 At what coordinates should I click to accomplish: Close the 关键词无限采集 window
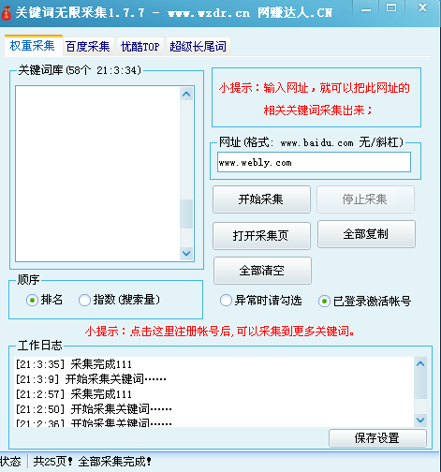pos(422,8)
